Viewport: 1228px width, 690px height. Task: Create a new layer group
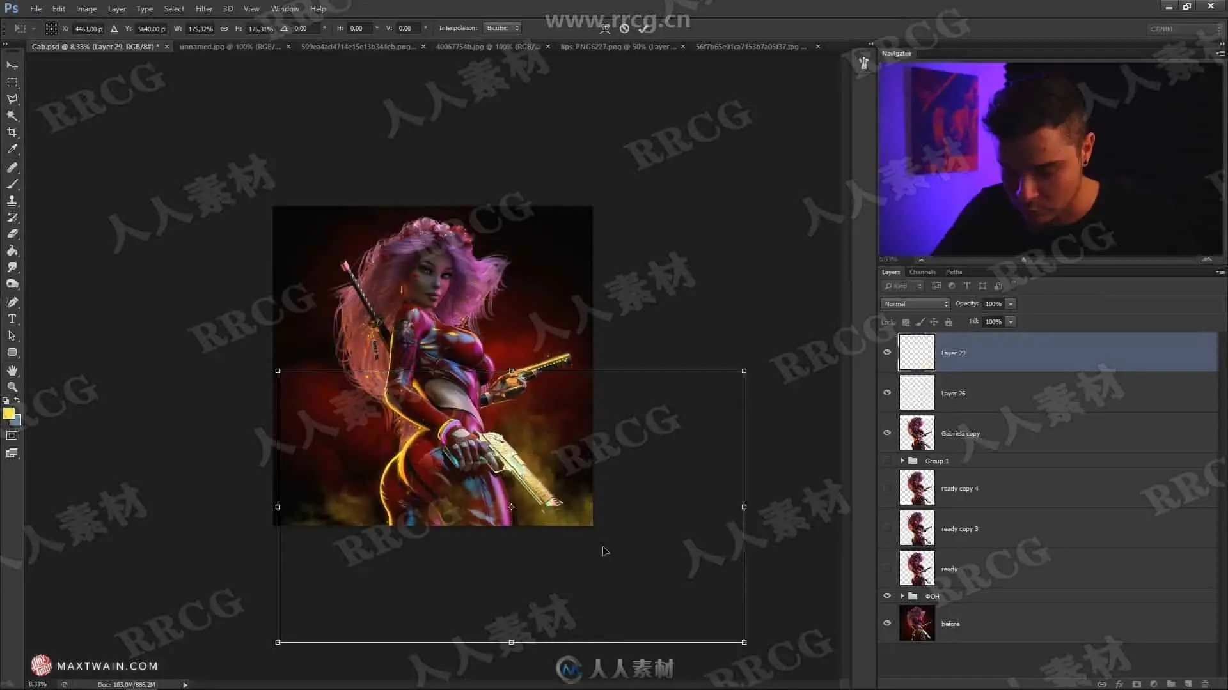pos(1171,684)
